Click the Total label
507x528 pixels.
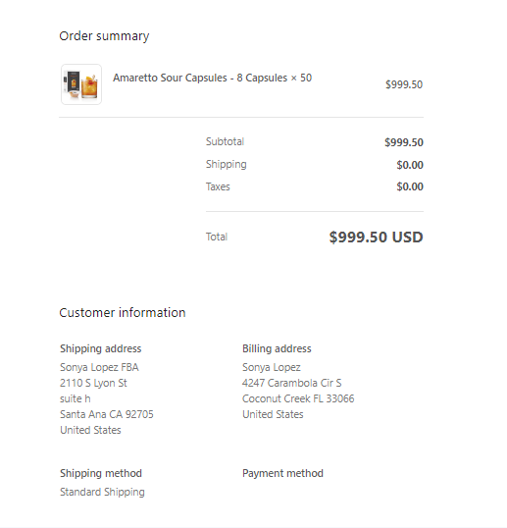[x=217, y=237]
